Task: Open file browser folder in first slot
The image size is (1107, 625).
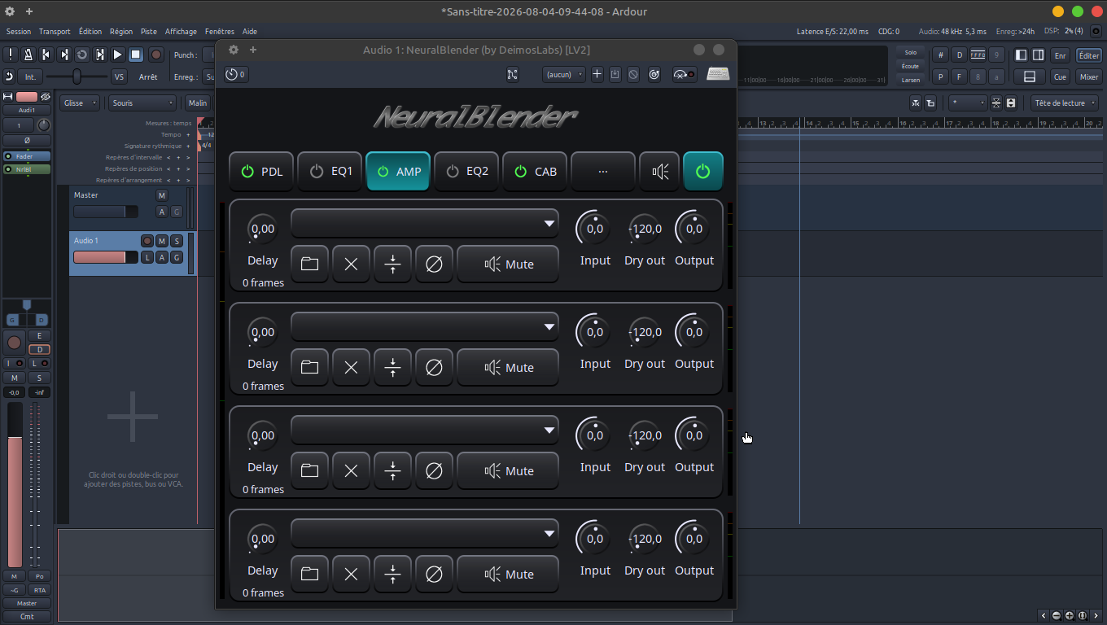Action: pyautogui.click(x=309, y=264)
